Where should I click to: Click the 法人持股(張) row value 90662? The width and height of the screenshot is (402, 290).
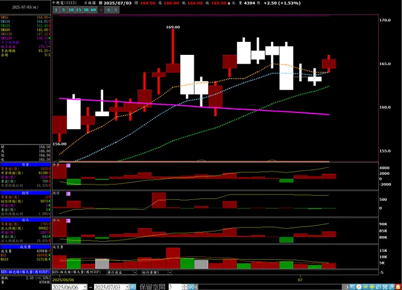click(43, 228)
